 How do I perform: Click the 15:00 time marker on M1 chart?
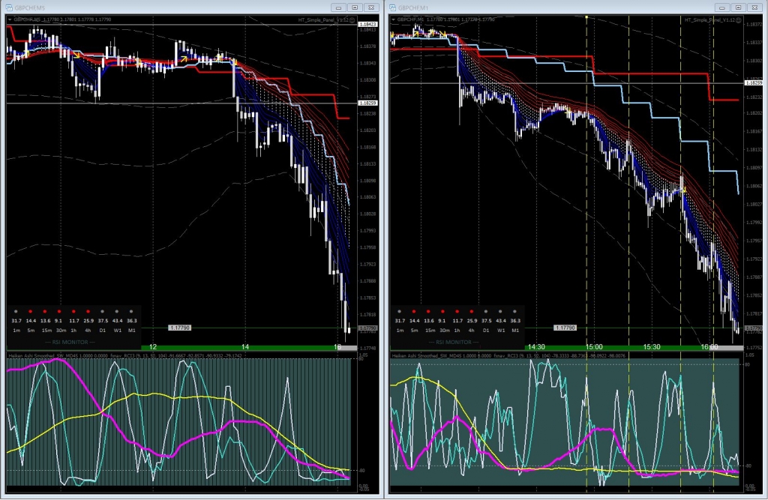pos(594,347)
